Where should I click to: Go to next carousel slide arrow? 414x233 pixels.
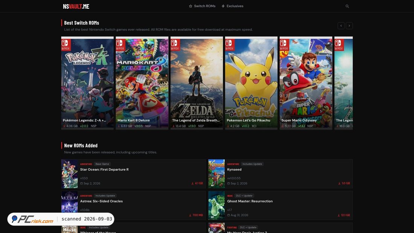tap(349, 26)
